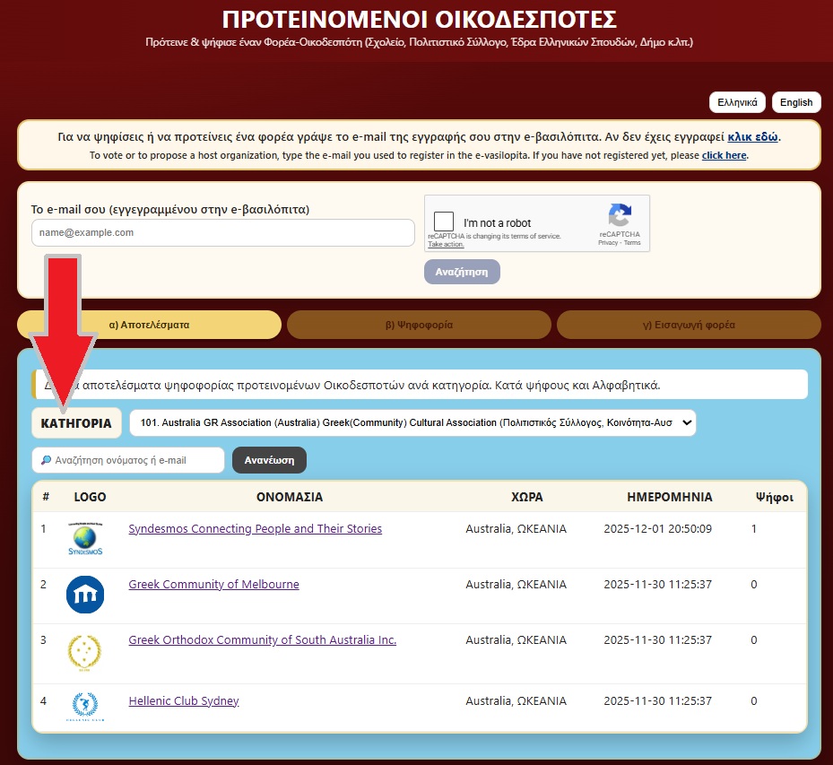Switch to the Ψηφοφορία tab

tap(419, 325)
